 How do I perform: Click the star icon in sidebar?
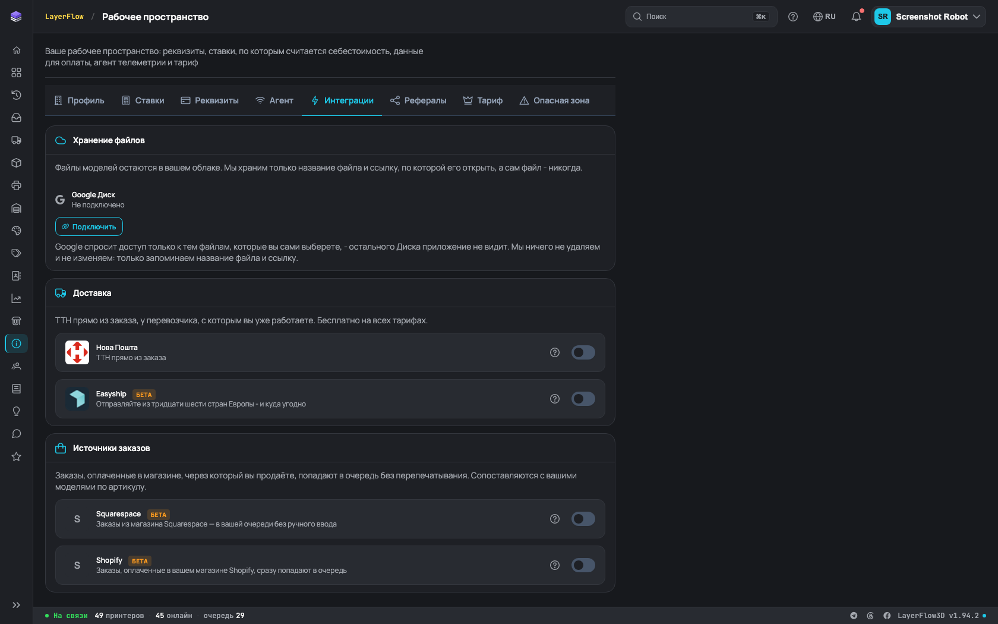point(17,456)
